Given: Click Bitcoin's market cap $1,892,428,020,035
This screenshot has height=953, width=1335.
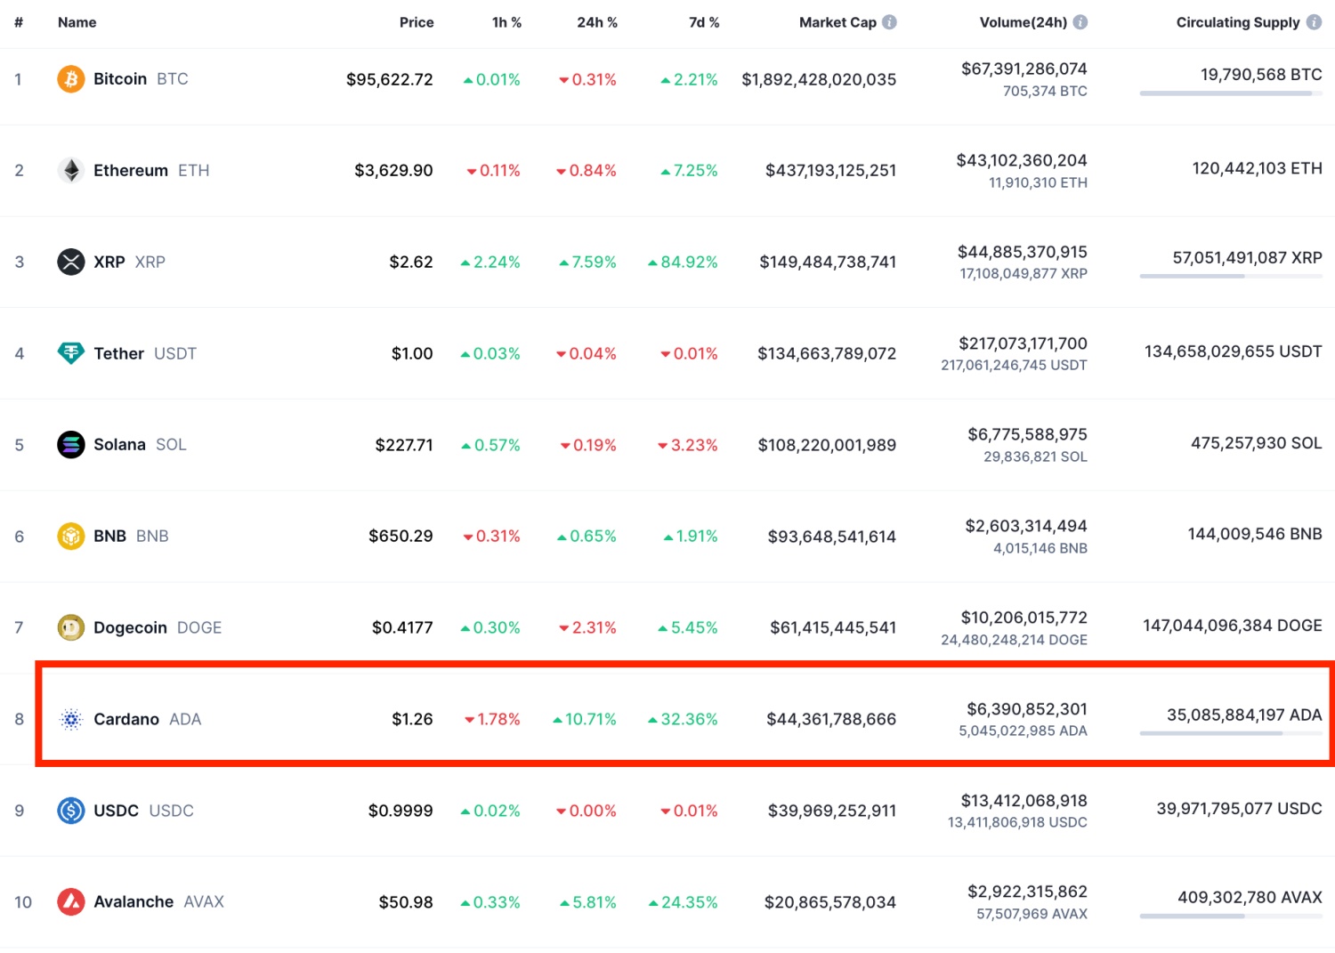Looking at the screenshot, I should coord(819,79).
